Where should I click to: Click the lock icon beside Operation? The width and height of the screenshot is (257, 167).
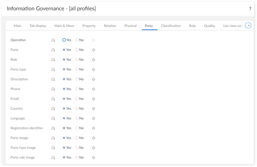[53, 40]
